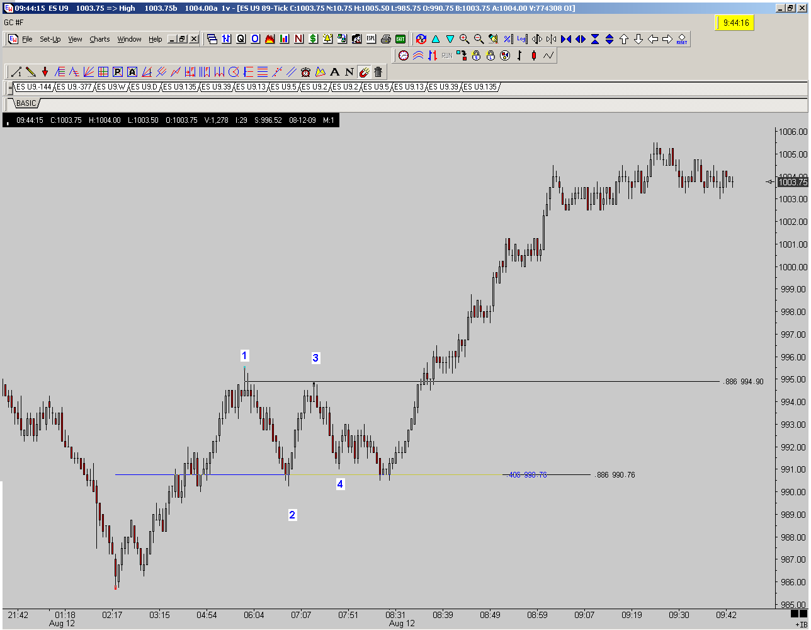The image size is (811, 630).
Task: Click the dollar sign icon
Action: 314,39
